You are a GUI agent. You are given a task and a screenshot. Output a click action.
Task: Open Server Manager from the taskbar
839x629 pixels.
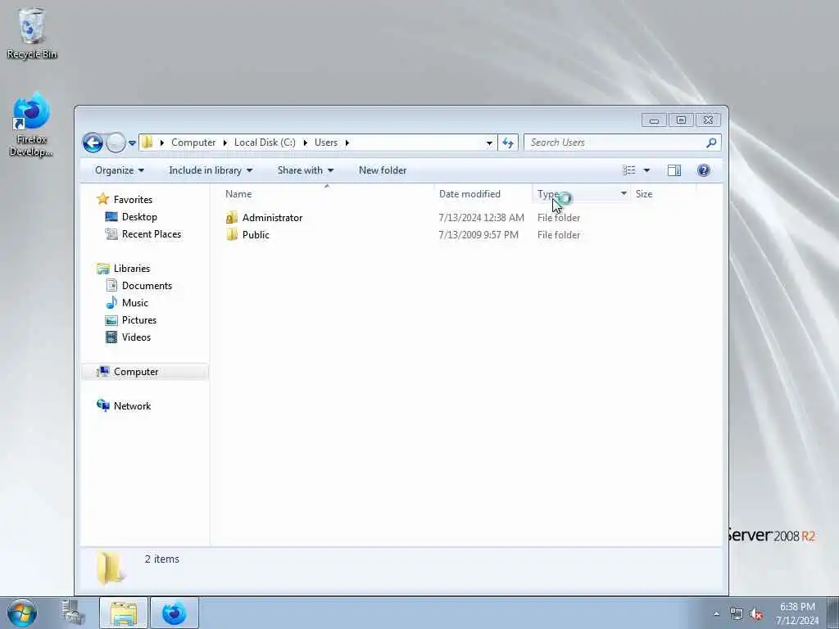[73, 613]
